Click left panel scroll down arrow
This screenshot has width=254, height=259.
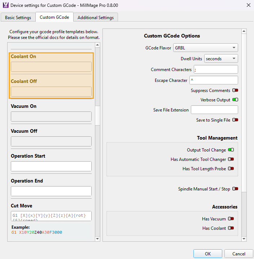point(97,238)
